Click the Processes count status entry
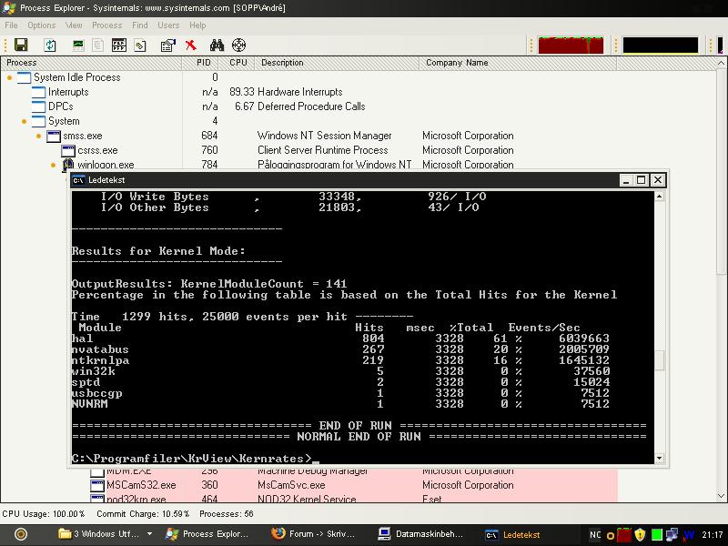The image size is (728, 546). [226, 514]
